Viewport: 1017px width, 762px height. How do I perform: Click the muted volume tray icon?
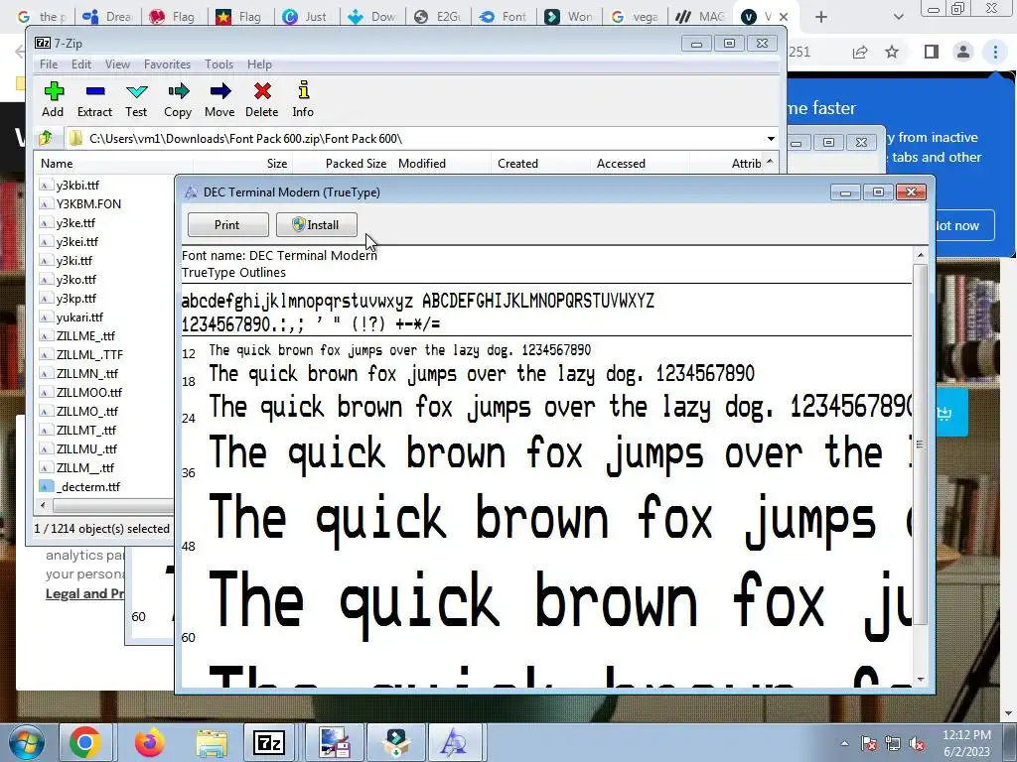[x=917, y=744]
